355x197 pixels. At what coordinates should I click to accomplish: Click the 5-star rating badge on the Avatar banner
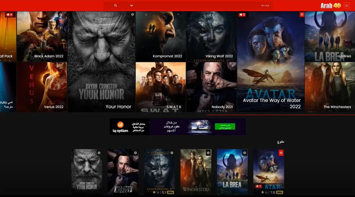(242, 15)
